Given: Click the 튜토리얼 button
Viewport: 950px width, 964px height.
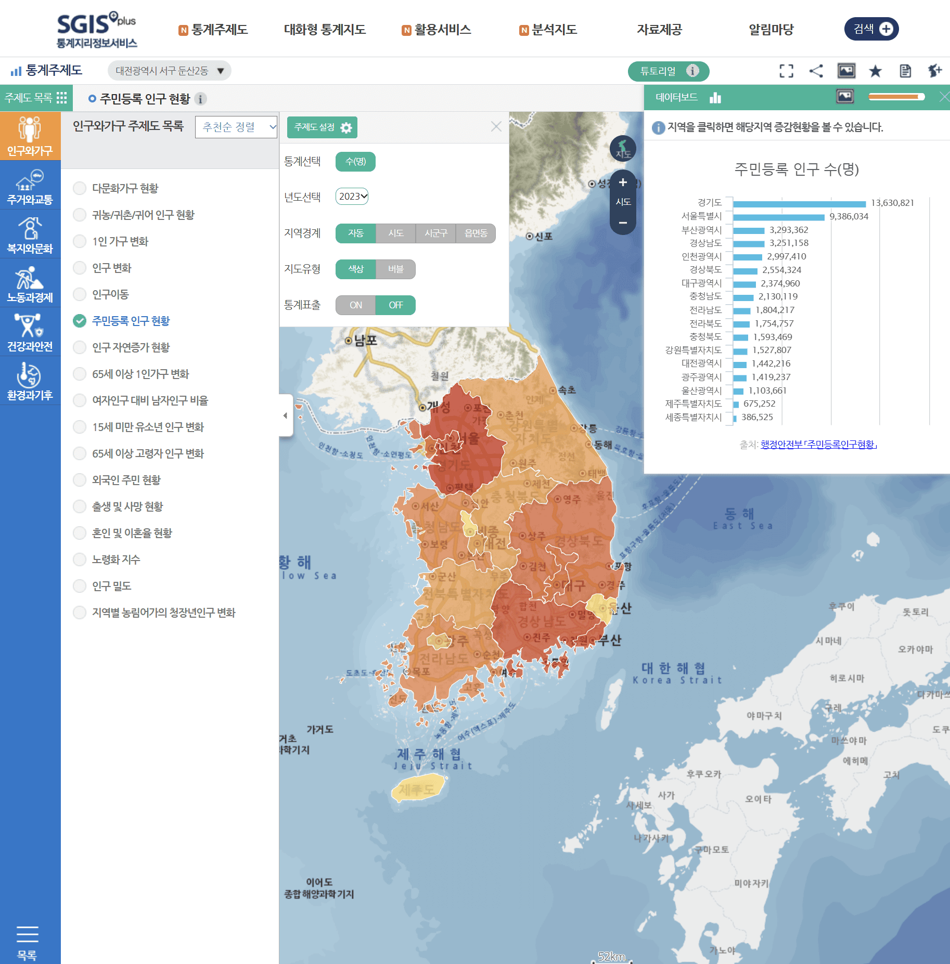Looking at the screenshot, I should coord(668,71).
